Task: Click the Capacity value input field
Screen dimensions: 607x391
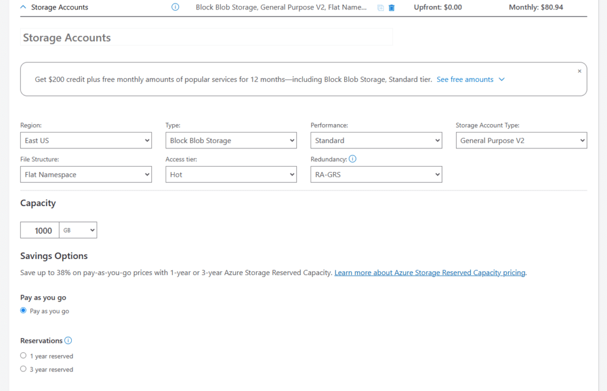Action: [x=39, y=230]
